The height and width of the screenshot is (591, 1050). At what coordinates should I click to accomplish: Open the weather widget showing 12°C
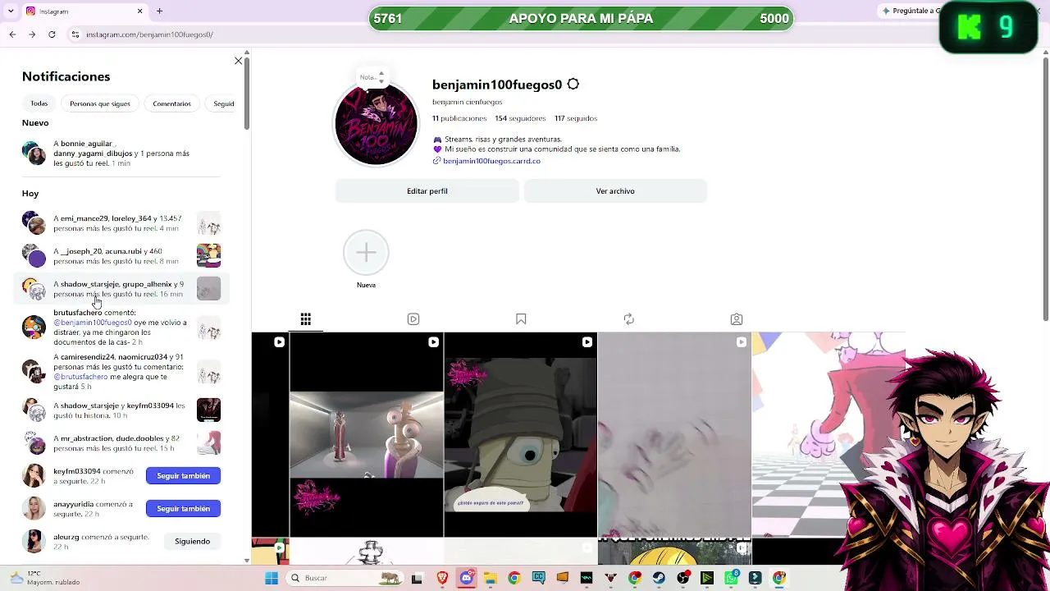(45, 578)
